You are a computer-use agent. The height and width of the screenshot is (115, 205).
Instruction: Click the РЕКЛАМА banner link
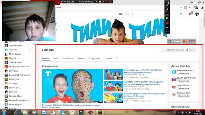[x=174, y=41]
